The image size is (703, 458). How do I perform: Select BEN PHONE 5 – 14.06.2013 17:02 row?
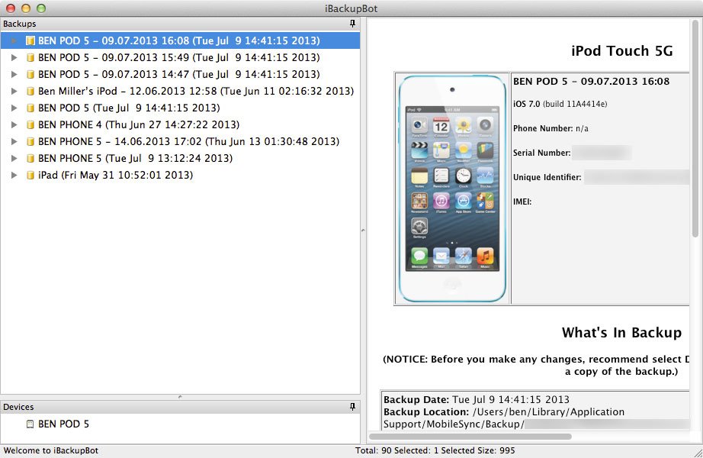(180, 141)
